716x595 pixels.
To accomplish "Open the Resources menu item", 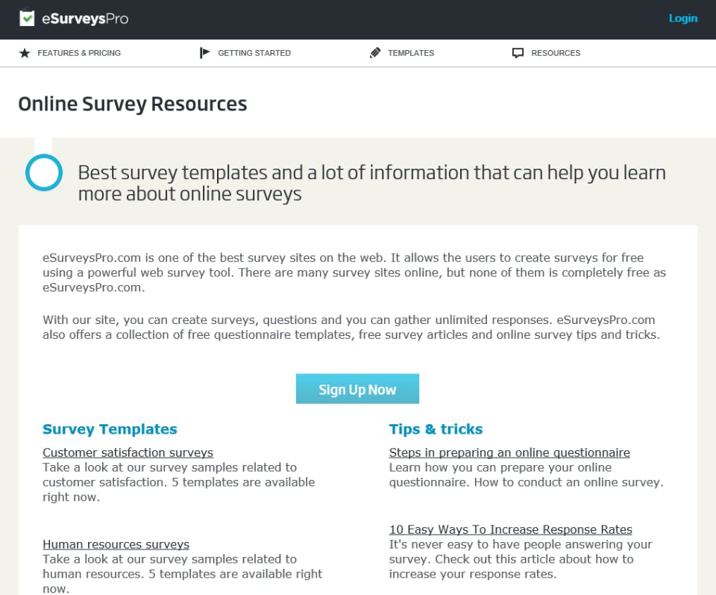I will point(556,53).
